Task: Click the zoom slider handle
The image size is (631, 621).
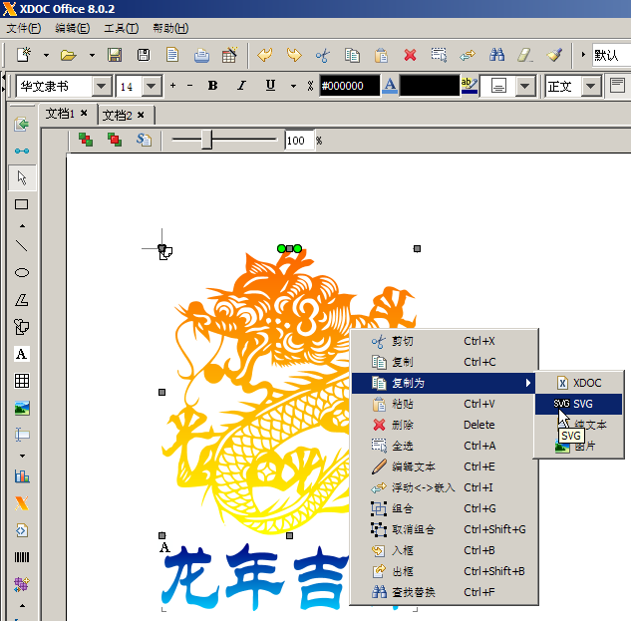Action: (x=207, y=140)
